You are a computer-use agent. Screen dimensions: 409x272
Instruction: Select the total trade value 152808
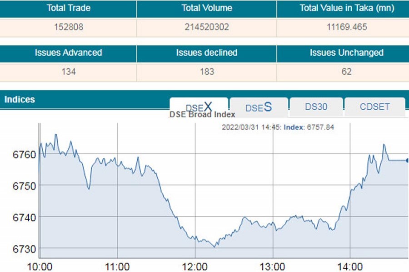tap(68, 27)
